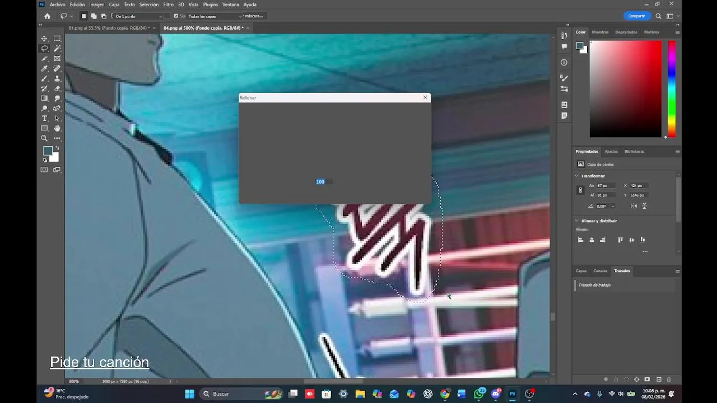Select the Move tool
The height and width of the screenshot is (403, 717).
pos(44,38)
